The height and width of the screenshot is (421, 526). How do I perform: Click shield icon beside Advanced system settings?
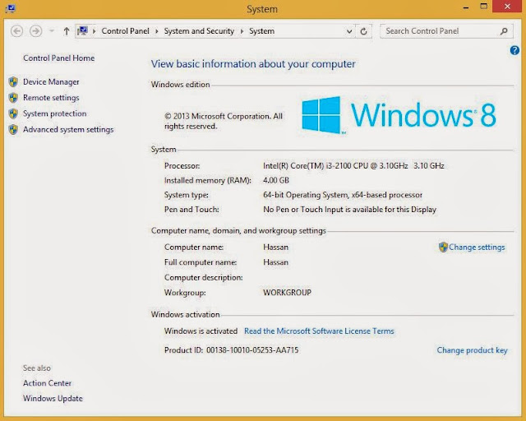[13, 129]
